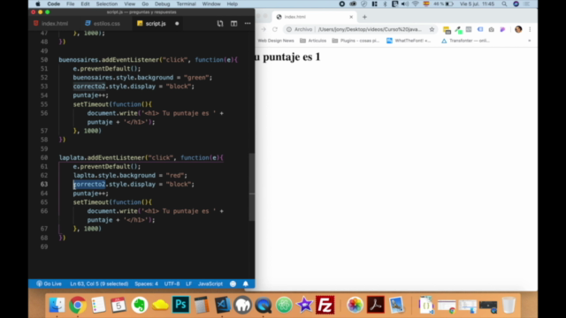Open the Go menu
This screenshot has width=566, height=318.
click(145, 4)
